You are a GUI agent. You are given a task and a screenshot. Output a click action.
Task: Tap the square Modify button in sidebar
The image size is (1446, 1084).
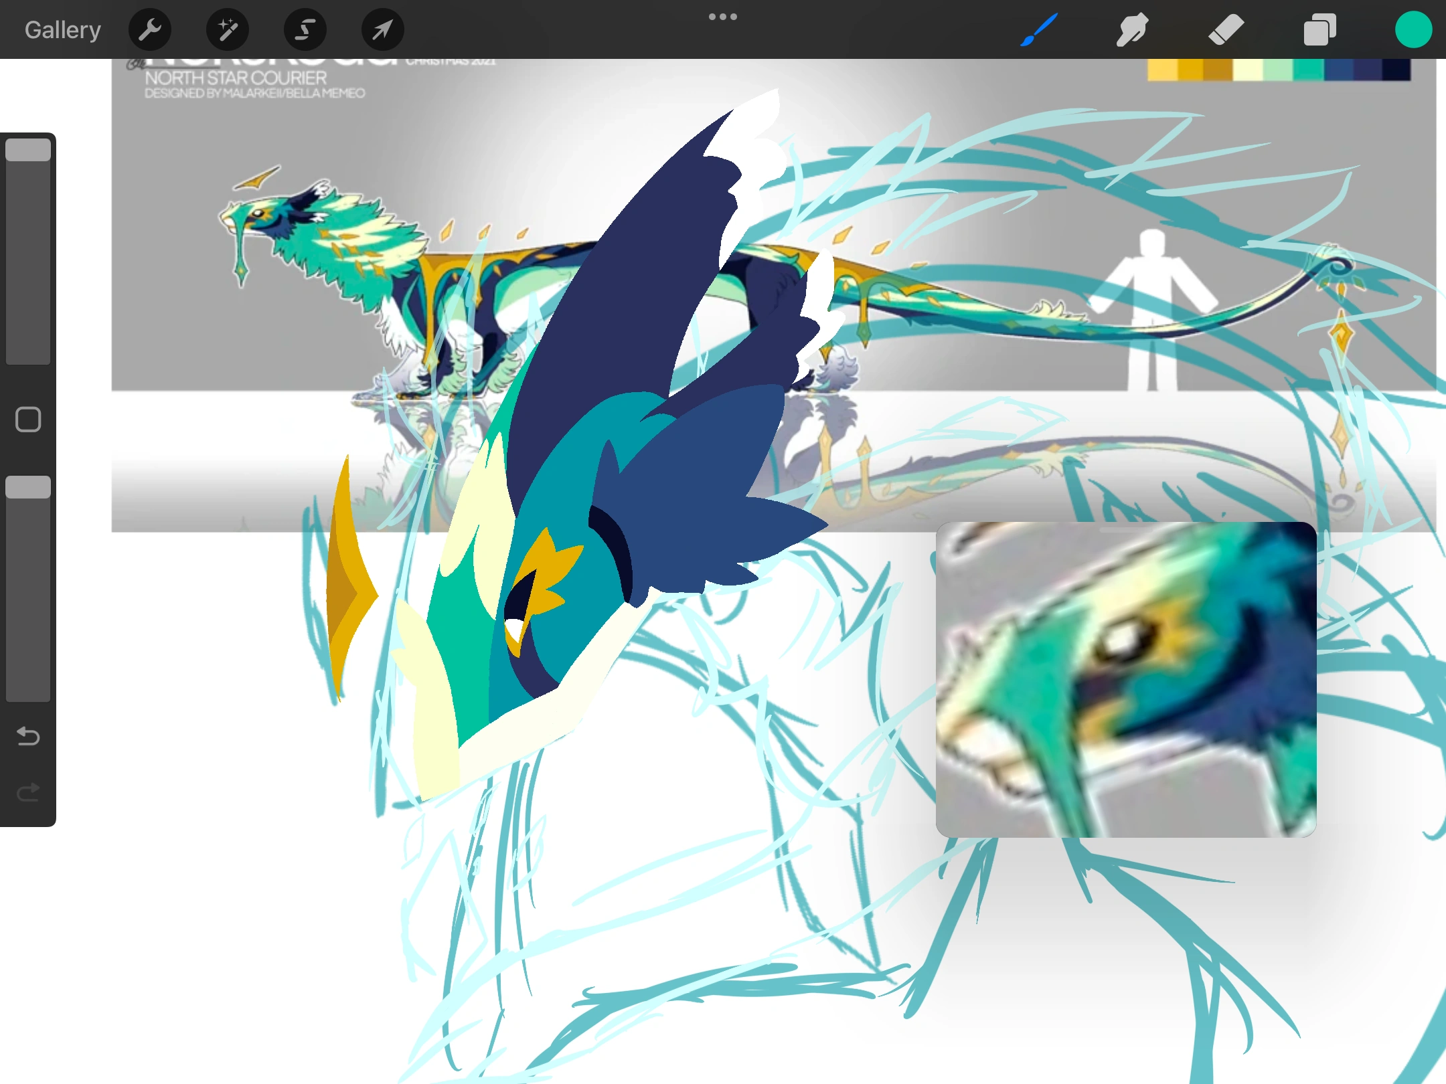point(28,420)
